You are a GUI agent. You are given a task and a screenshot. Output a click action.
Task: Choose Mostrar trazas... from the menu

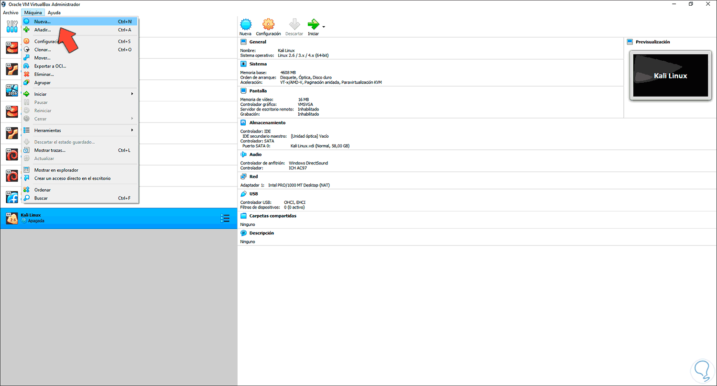[80, 150]
